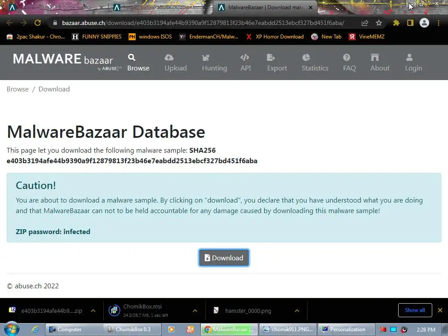Open the extensions puzzle icon
448x336 pixels.
396,23
